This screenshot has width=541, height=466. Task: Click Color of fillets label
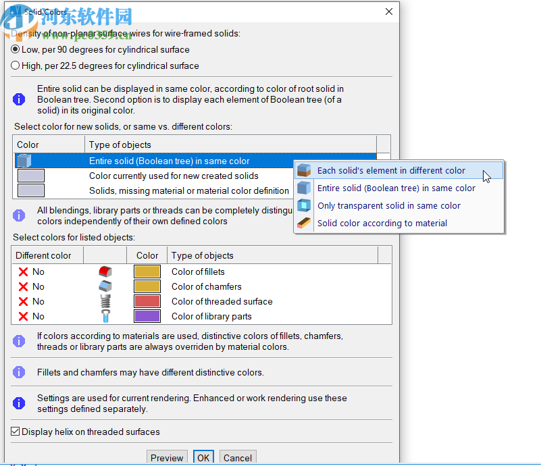coord(198,271)
